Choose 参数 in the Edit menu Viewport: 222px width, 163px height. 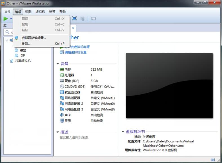[26, 44]
